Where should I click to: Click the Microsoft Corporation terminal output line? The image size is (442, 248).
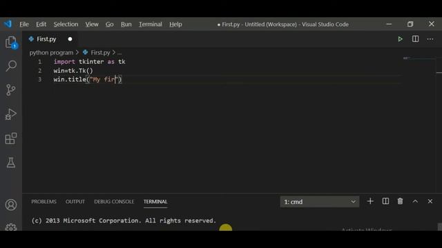[124, 220]
